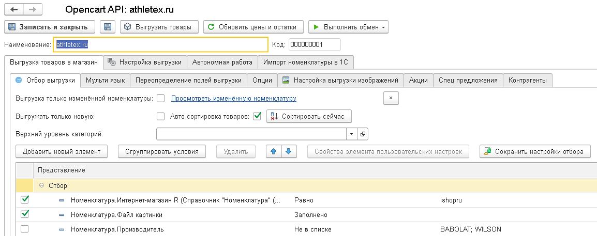
Task: Collapse the Отбор tree group
Action: (41, 185)
